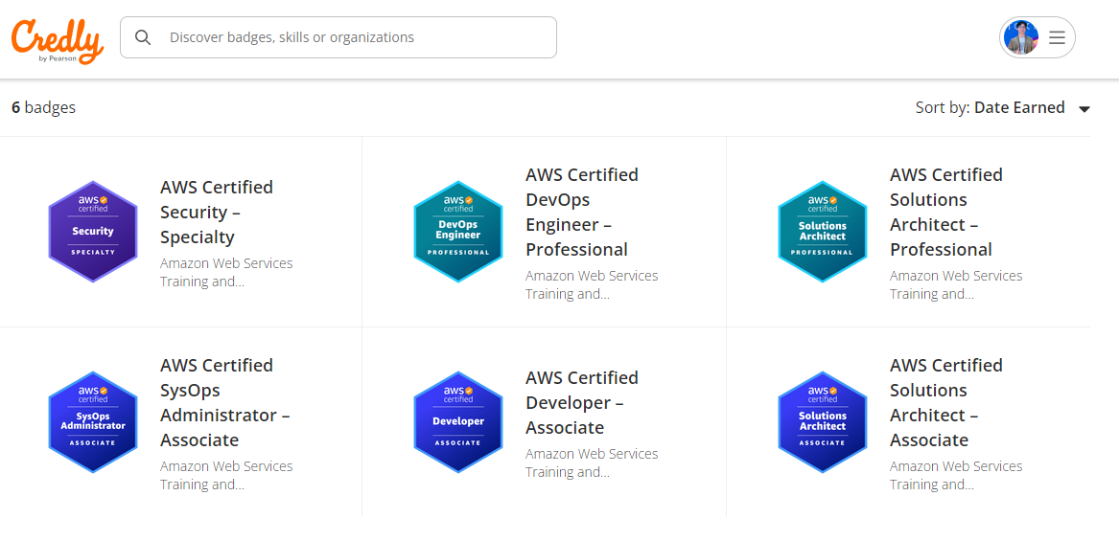Image resolution: width=1119 pixels, height=541 pixels.
Task: Click issuer text under Developer Associate badge
Action: pyautogui.click(x=591, y=462)
